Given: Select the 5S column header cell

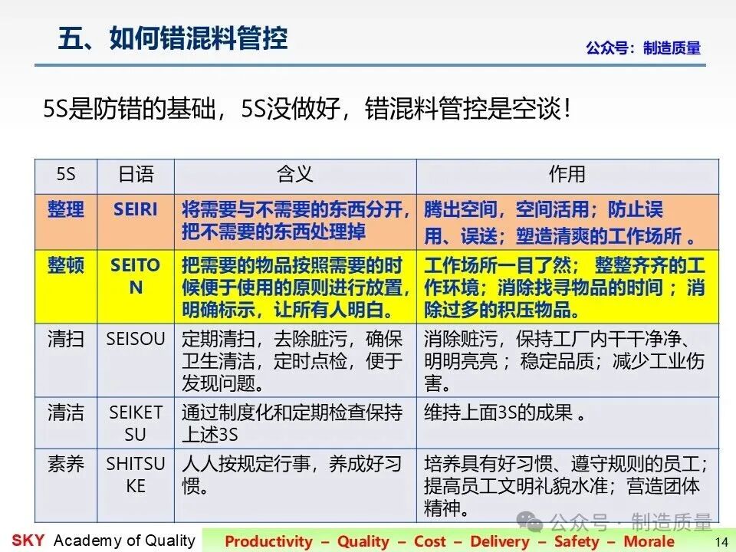Looking at the screenshot, I should [x=66, y=176].
